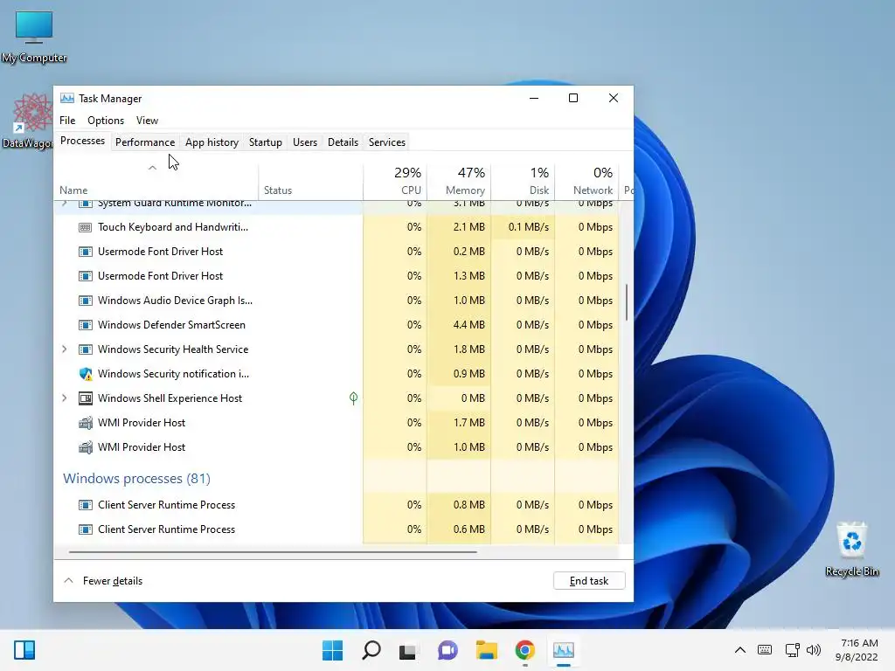Sort processes by Network column
This screenshot has height=671, width=895.
pyautogui.click(x=586, y=181)
